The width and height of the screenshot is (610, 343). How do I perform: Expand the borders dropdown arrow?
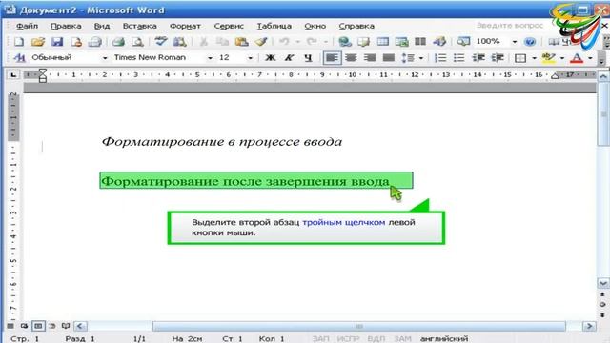coord(534,58)
